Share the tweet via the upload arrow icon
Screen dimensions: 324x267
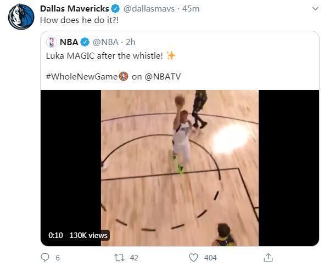[x=268, y=258]
